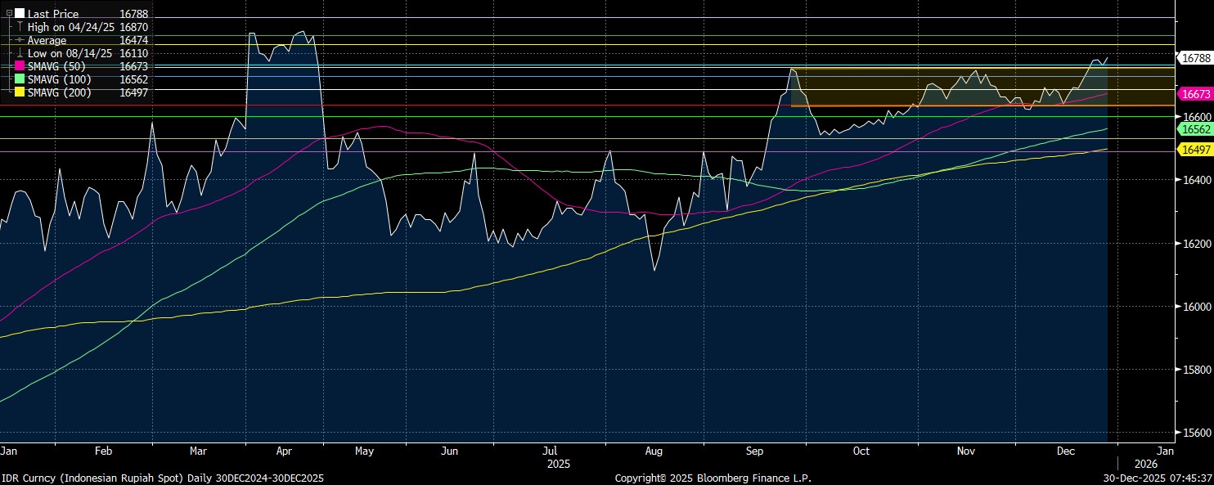Image resolution: width=1214 pixels, height=485 pixels.
Task: Click the white Last Price color swatch
Action: tap(20, 14)
